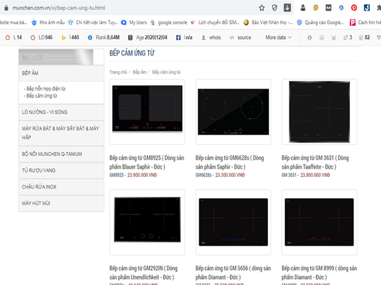Screen dimensions: 381x285
Task: Click the monitor icon in SEO toolbar
Action: pyautogui.click(x=322, y=38)
